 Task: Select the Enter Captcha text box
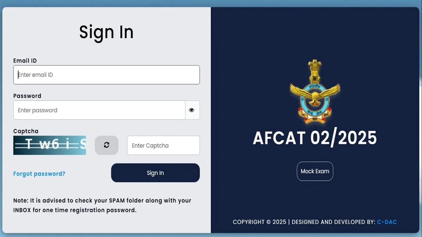tap(163, 145)
